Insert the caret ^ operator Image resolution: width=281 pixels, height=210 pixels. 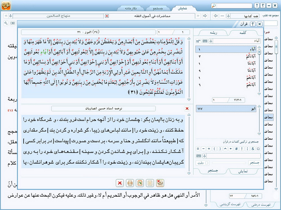pos(225,149)
